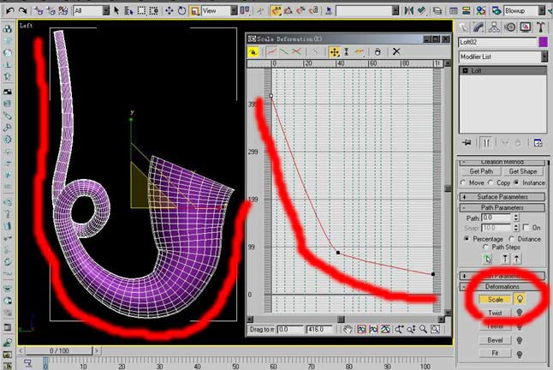Activate Move Control Point tool
The width and height of the screenshot is (553, 370).
(x=334, y=52)
